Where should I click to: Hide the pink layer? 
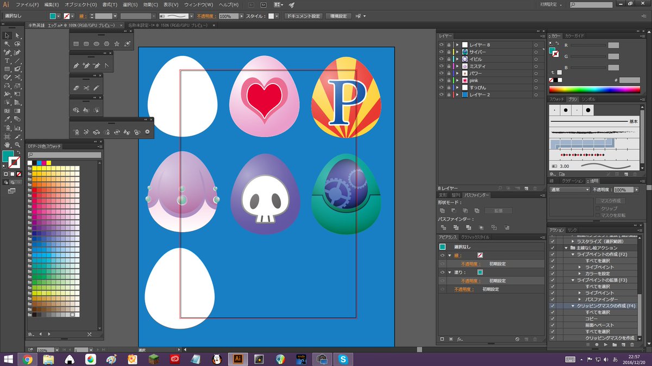(442, 80)
